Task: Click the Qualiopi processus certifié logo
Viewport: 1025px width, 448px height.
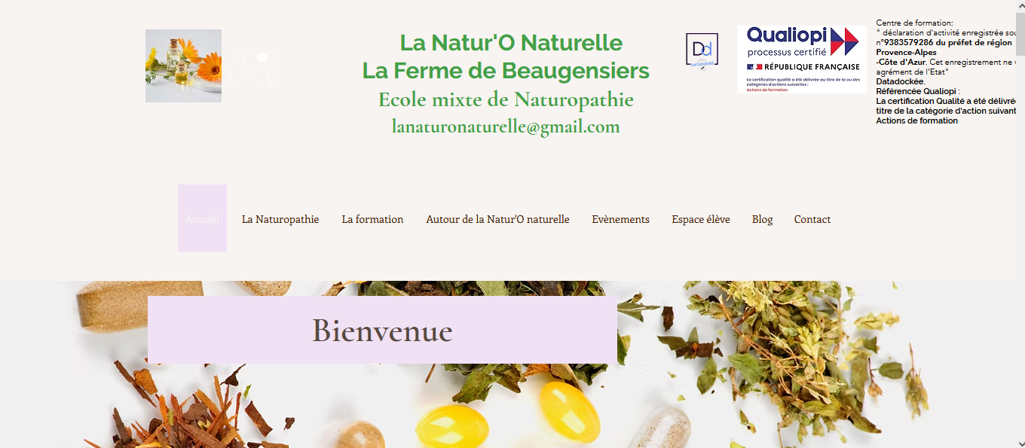Action: point(802,59)
